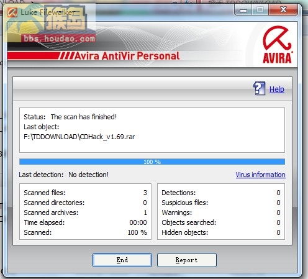Click the Luke Filewalker title bar icon
This screenshot has width=308, height=279.
pos(12,12)
